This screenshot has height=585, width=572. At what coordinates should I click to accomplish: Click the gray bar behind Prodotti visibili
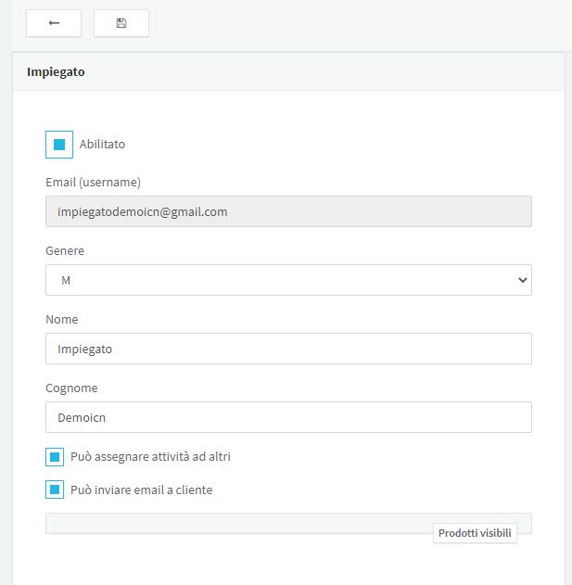coord(239,523)
